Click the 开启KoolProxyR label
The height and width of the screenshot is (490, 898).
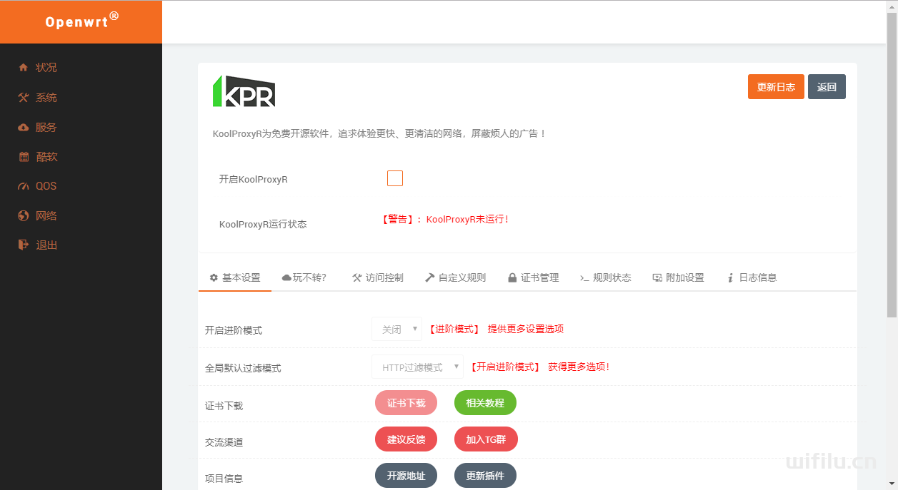coord(253,180)
